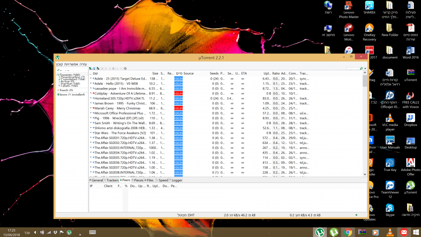
Task: Open Word 2016 desktop shortcut
Action: (x=410, y=53)
